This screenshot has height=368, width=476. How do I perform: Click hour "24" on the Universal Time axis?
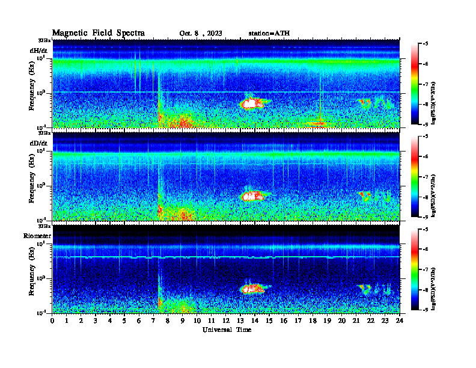click(400, 321)
